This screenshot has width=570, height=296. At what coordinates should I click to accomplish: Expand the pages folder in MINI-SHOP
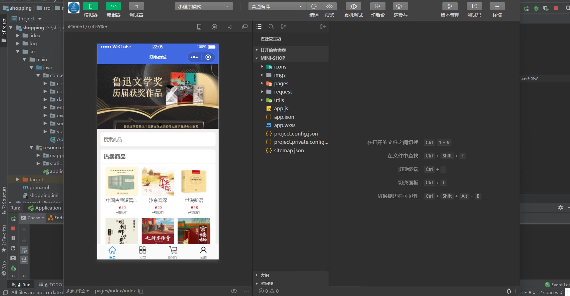[x=262, y=83]
